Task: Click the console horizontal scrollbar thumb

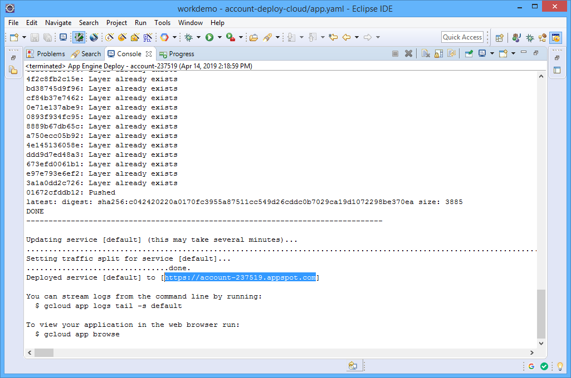Action: point(44,352)
